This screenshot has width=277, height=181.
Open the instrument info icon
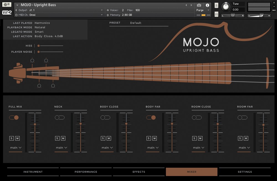point(207,5)
